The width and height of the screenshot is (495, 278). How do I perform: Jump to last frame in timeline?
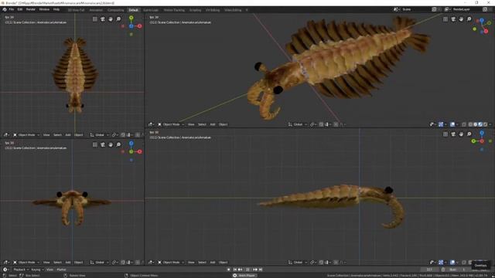click(261, 270)
